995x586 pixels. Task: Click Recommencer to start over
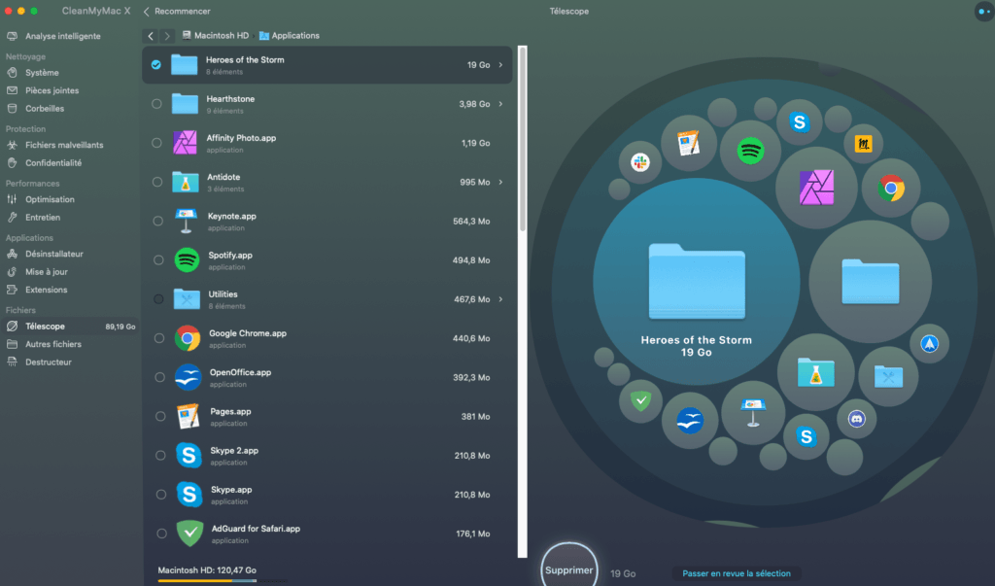(177, 12)
